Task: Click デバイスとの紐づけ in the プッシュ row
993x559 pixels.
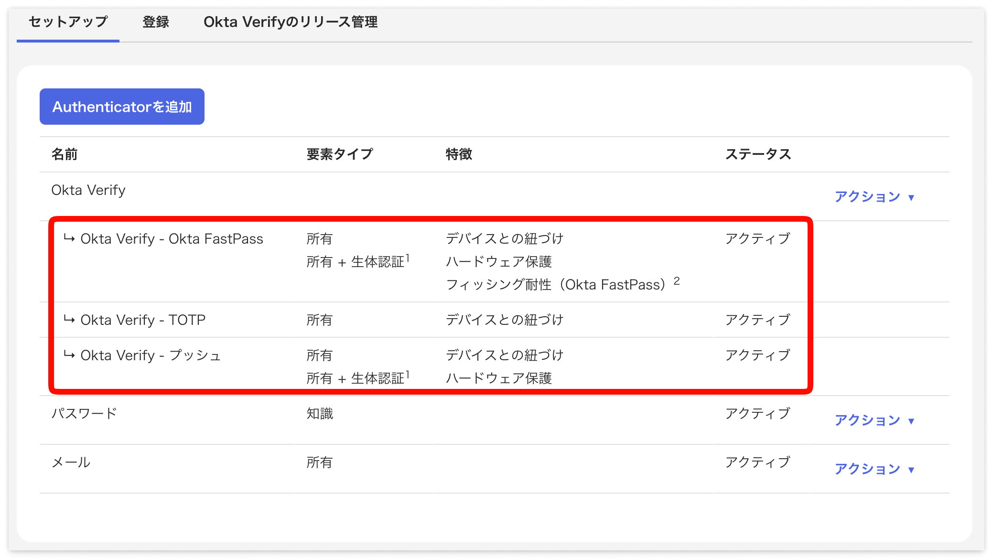Action: click(505, 355)
